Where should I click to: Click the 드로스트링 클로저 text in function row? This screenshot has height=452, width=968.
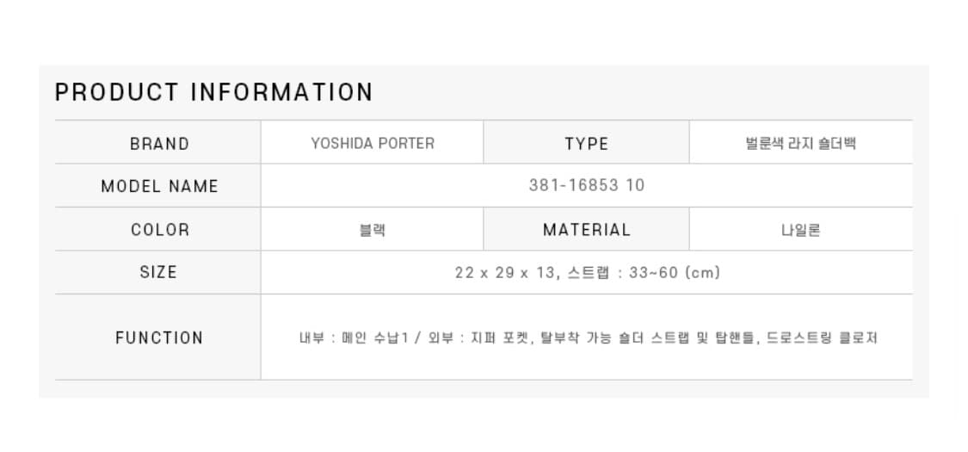822,337
